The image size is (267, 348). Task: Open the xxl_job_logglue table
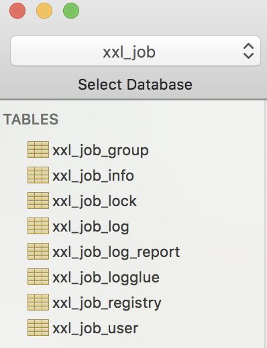[106, 278]
